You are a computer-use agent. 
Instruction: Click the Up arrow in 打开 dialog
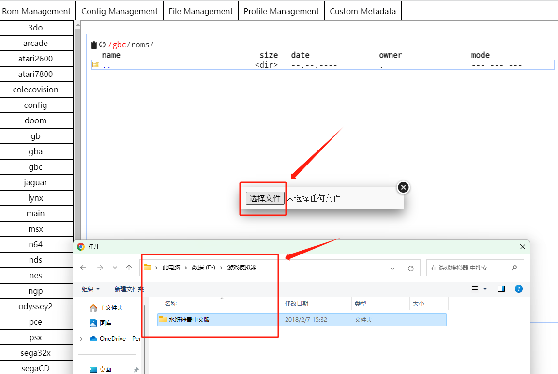click(x=129, y=268)
